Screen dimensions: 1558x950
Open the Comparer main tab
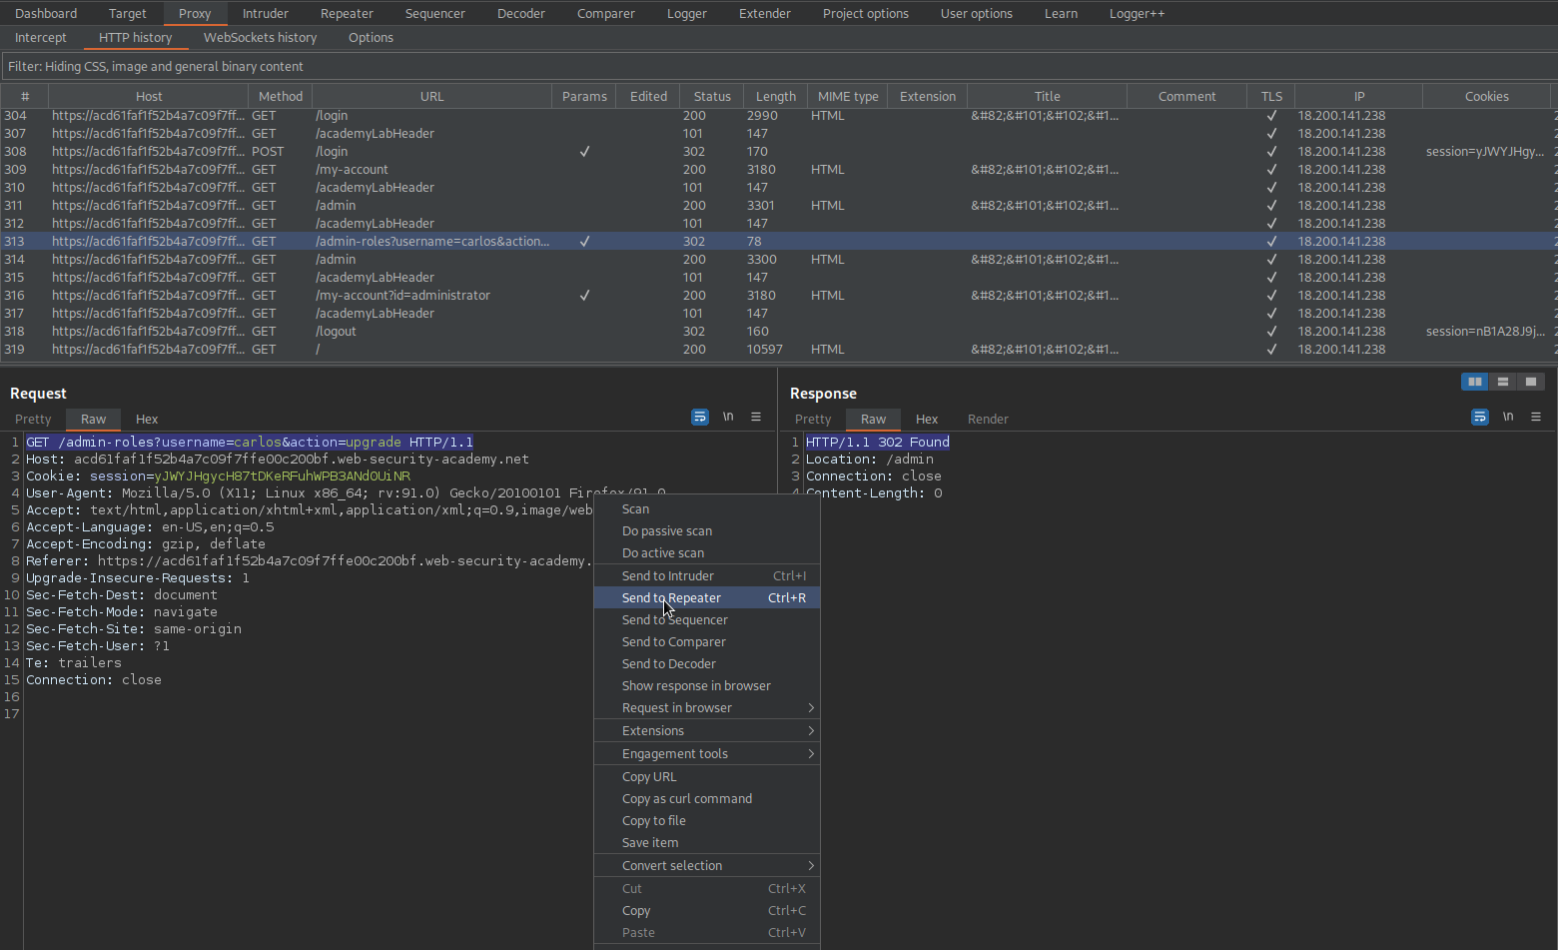(606, 13)
